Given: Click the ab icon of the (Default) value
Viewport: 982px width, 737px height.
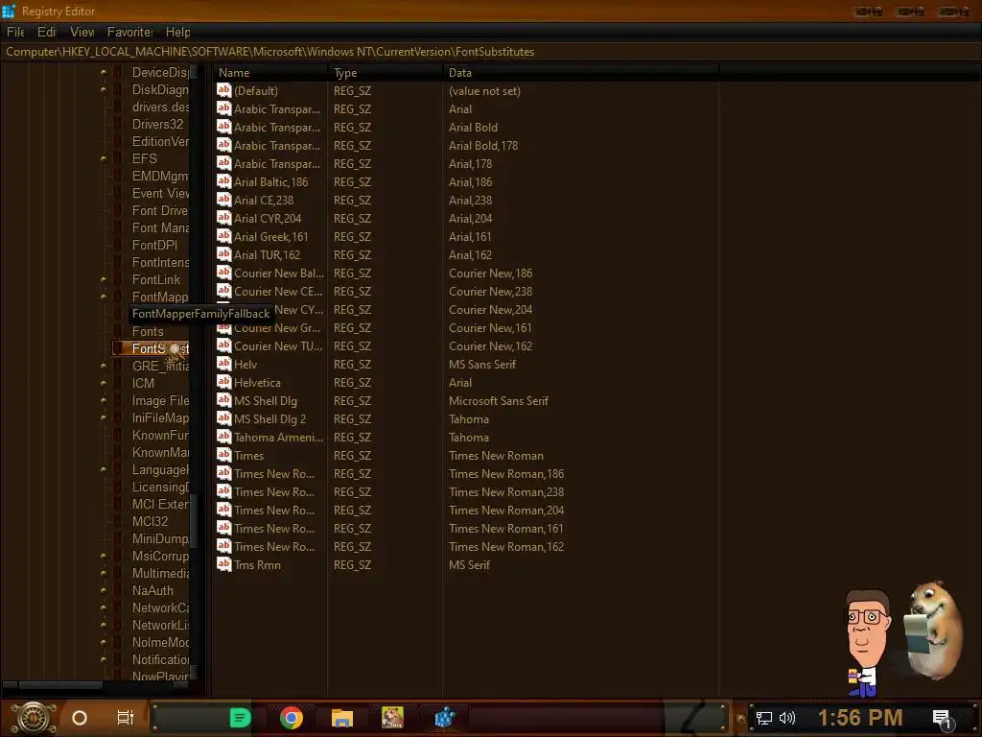Looking at the screenshot, I should pos(223,90).
